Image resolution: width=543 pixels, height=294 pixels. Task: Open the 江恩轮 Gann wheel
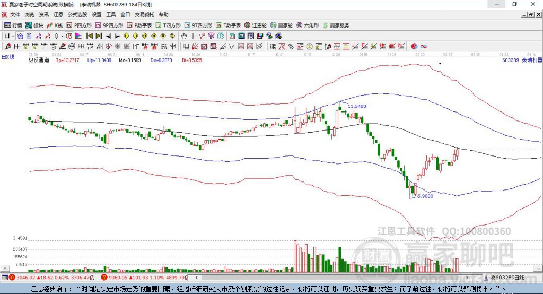(256, 25)
